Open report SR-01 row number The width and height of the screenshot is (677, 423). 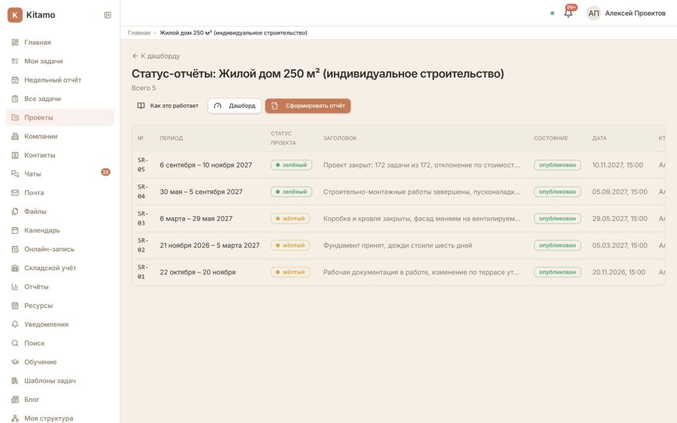143,272
